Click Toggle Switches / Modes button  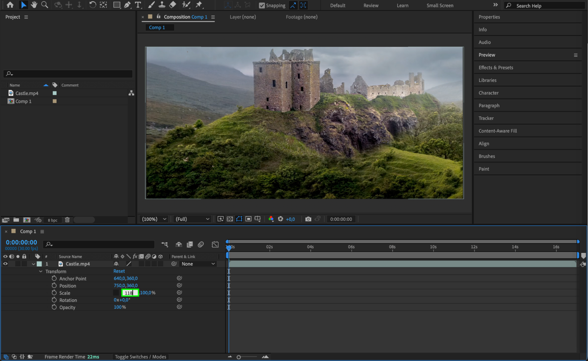coord(140,357)
